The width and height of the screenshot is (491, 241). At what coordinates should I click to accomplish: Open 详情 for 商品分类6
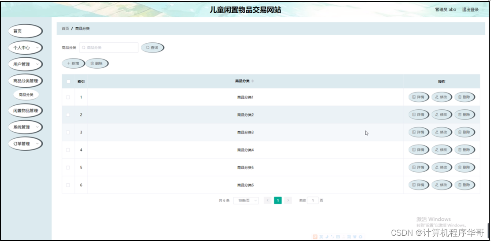tap(419, 185)
